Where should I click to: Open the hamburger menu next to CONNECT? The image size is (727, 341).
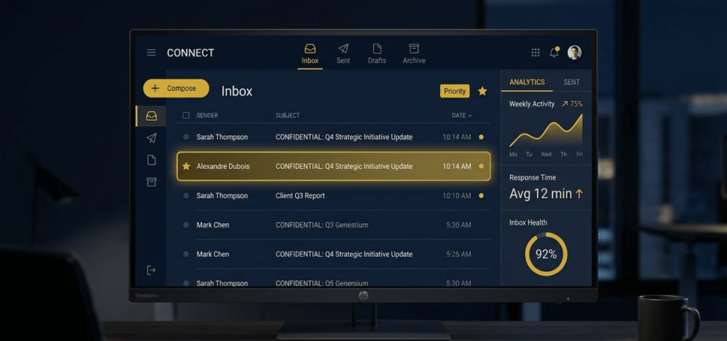(151, 52)
